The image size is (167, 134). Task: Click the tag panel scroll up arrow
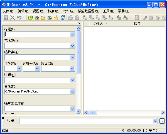tap(78, 28)
